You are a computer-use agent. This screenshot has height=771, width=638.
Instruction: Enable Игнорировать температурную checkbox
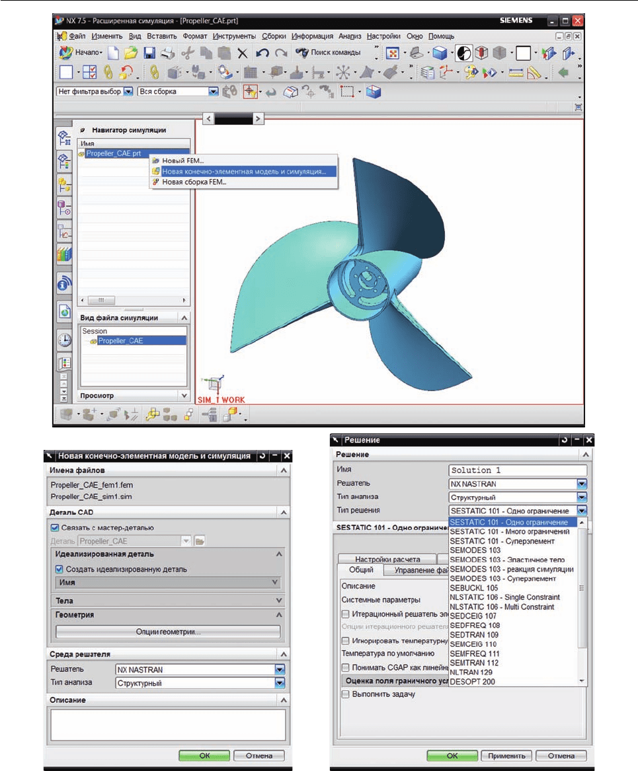[x=345, y=641]
